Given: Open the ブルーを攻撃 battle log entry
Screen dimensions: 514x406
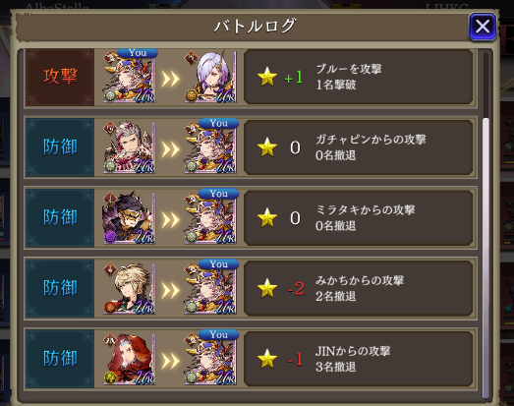Looking at the screenshot, I should (359, 77).
